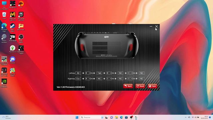Open Steam desktop shortcut
Viewport: 213px width, 120px height.
pos(13,27)
